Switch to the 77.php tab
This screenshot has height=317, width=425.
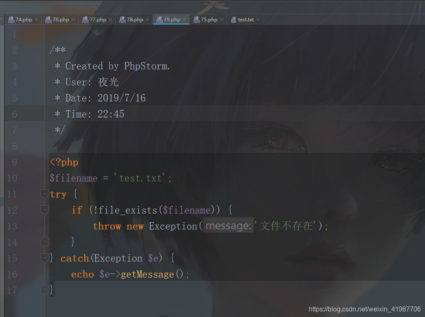pyautogui.click(x=98, y=19)
